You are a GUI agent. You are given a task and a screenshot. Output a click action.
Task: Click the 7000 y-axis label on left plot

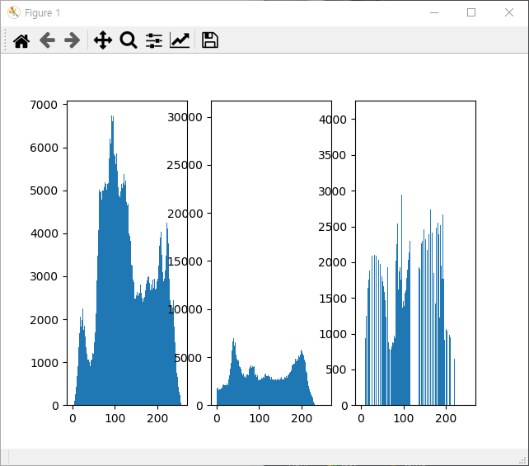click(44, 105)
